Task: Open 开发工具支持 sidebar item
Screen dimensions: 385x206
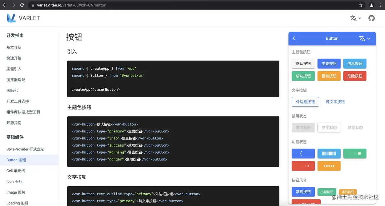Action: pyautogui.click(x=18, y=101)
